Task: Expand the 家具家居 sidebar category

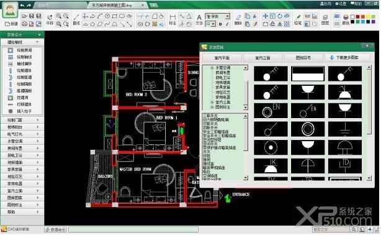Action: [22, 169]
